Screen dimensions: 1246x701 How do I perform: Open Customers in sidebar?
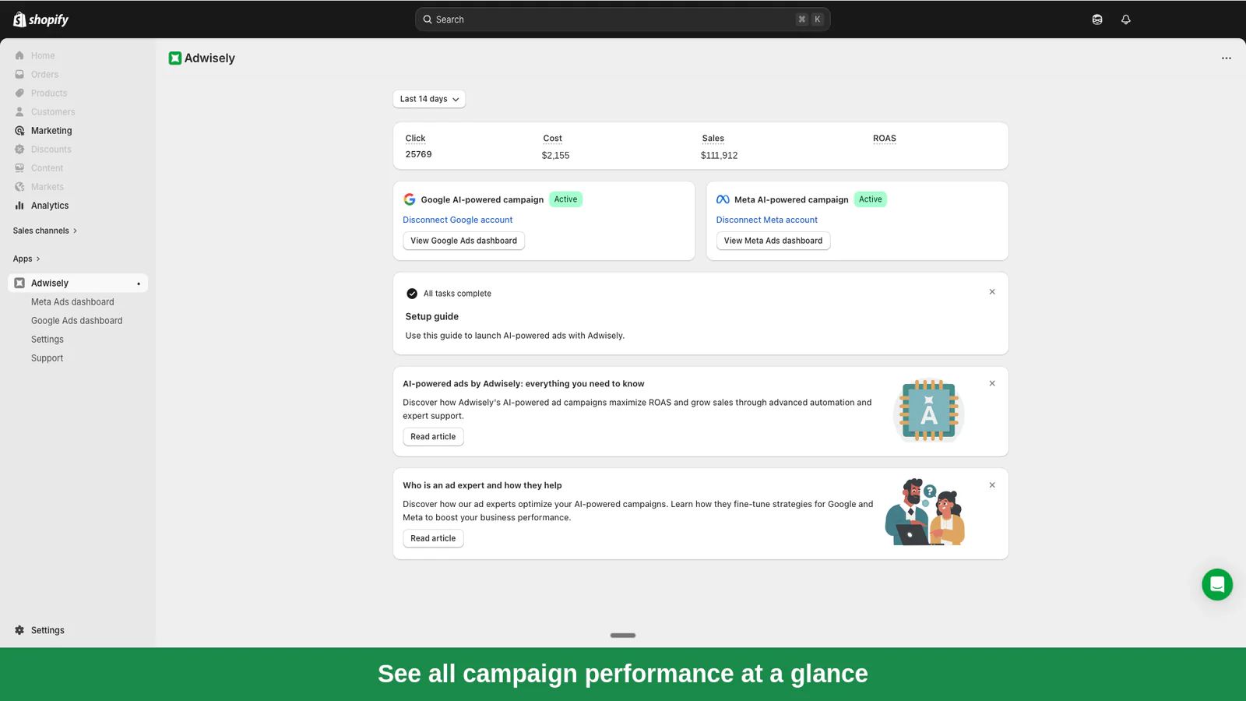(53, 111)
